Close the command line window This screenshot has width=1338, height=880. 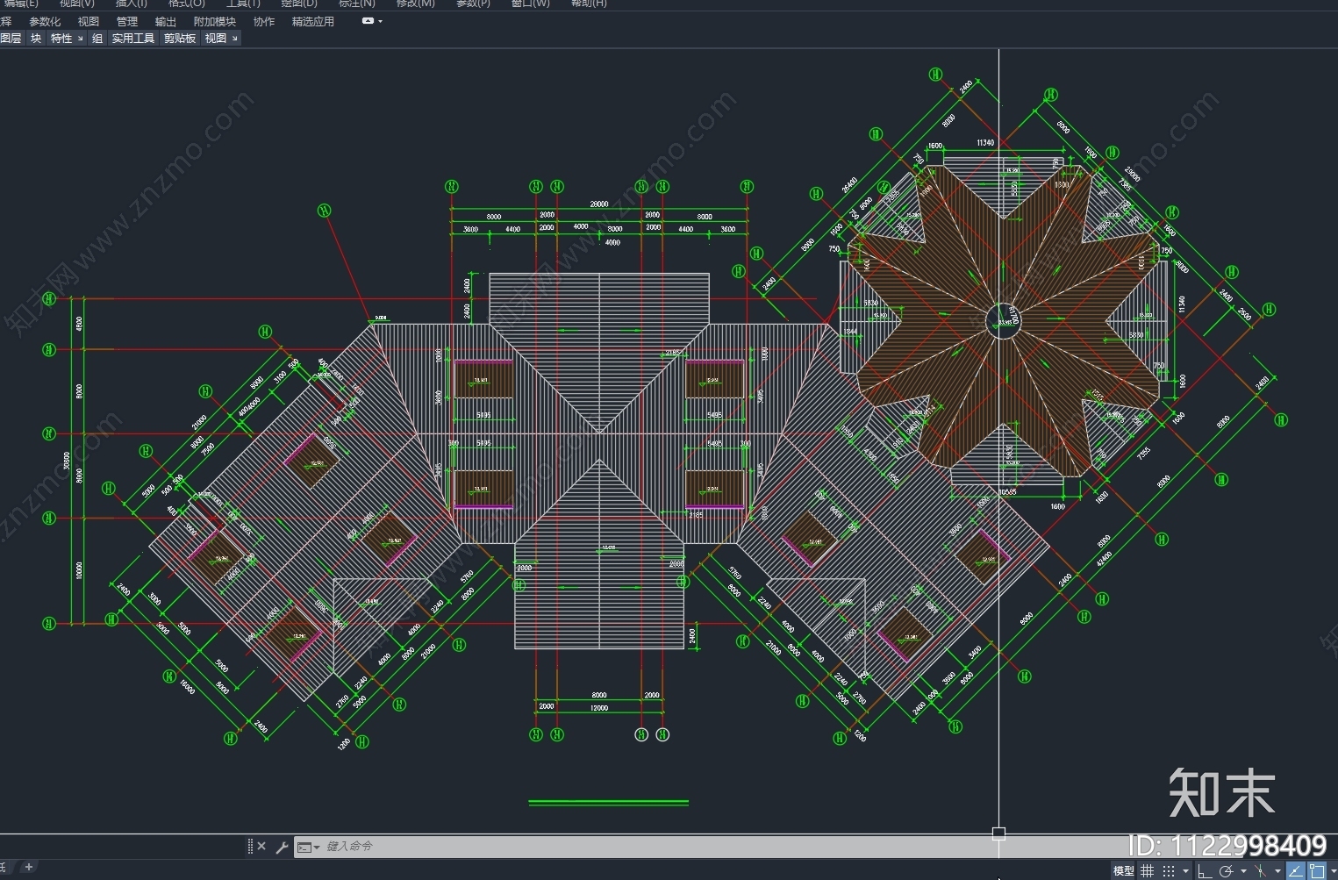pyautogui.click(x=261, y=847)
